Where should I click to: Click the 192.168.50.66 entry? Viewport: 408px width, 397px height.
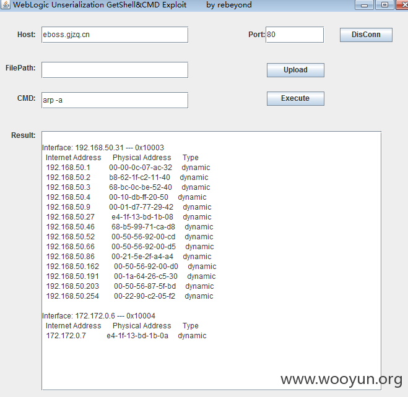tap(70, 246)
